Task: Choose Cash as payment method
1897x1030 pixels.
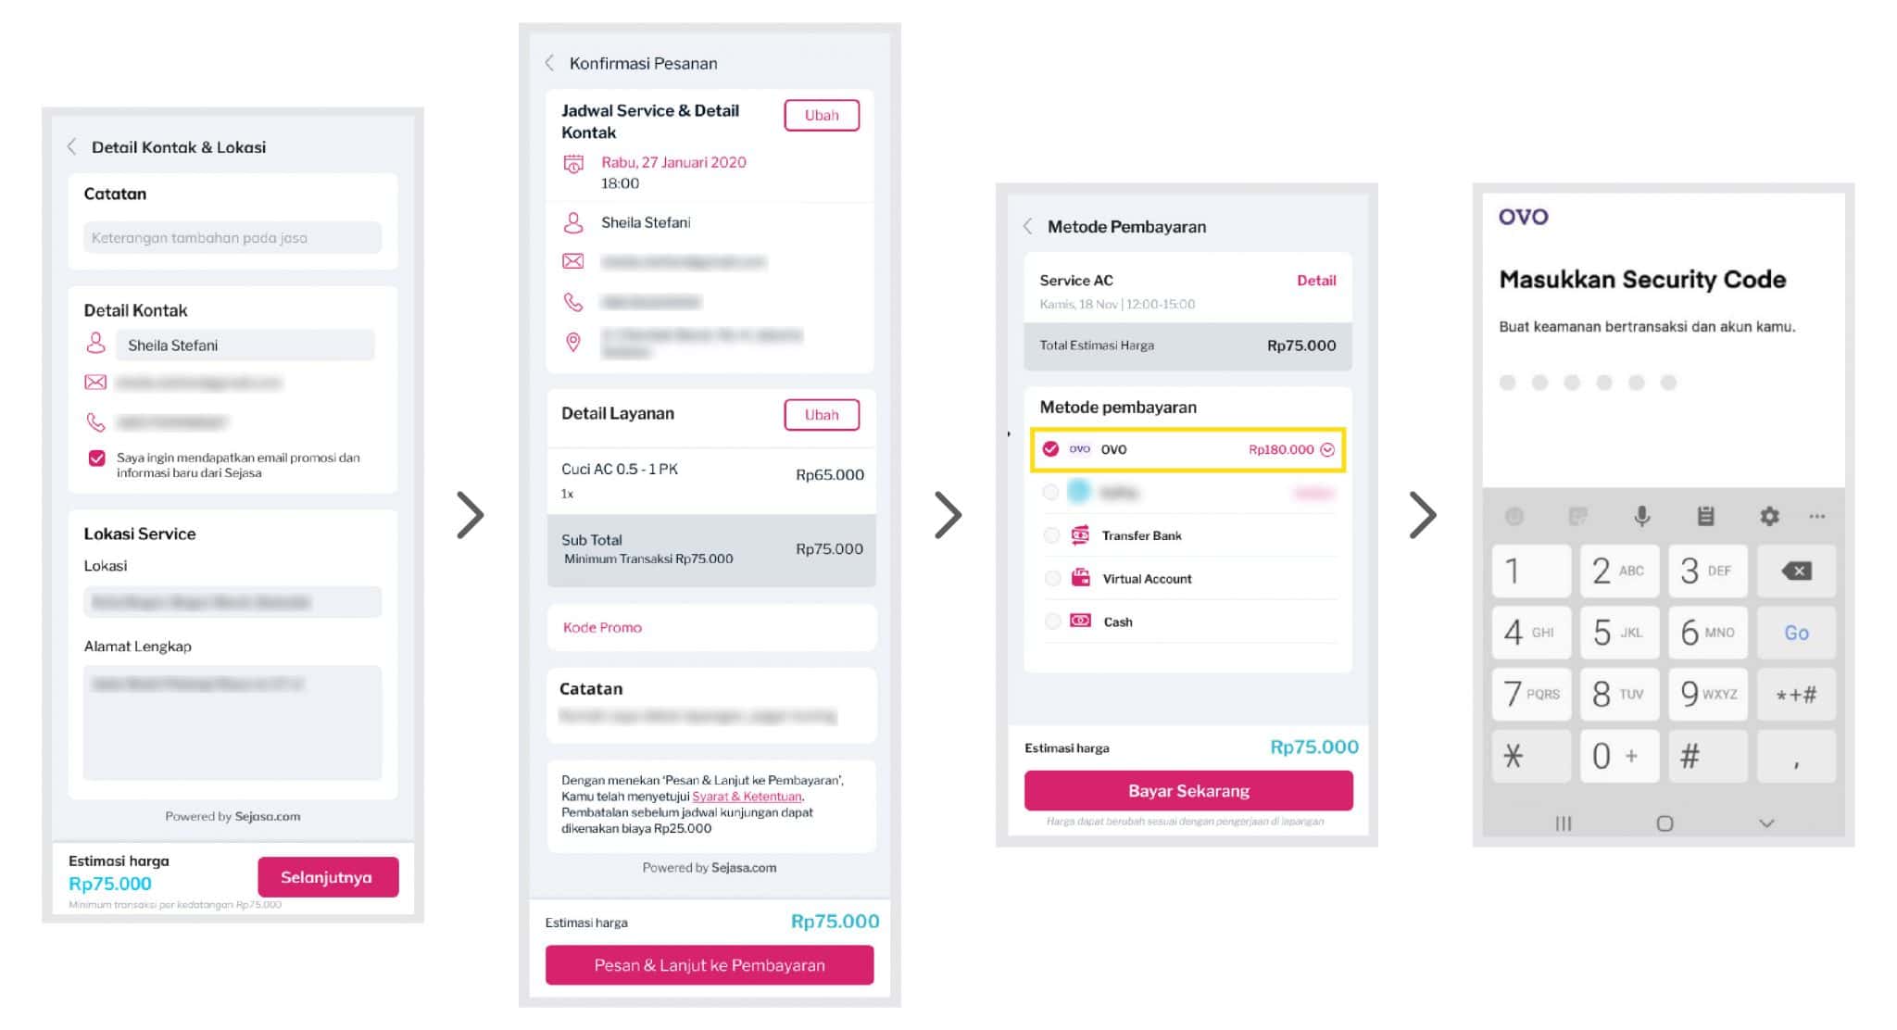Action: pos(1051,622)
